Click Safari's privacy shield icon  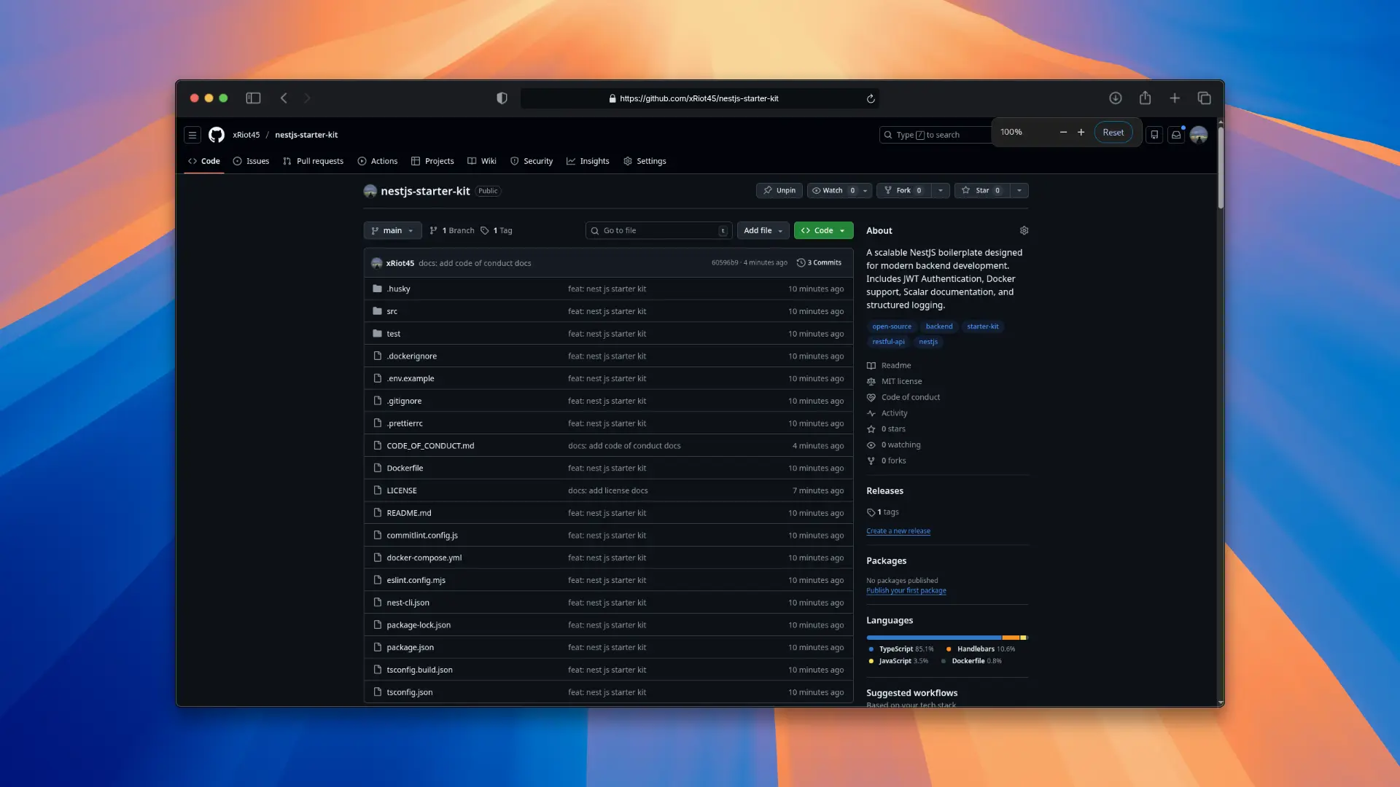click(x=502, y=98)
